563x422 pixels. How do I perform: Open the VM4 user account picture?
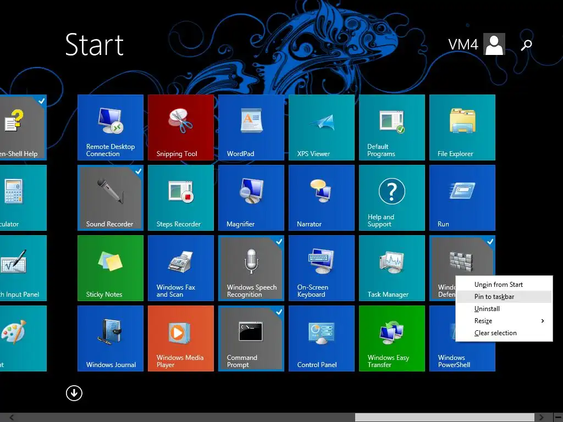click(494, 44)
